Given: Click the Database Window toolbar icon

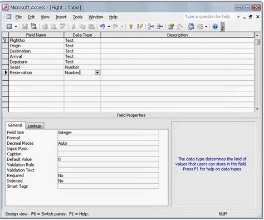Looking at the screenshot, I should [x=191, y=27].
